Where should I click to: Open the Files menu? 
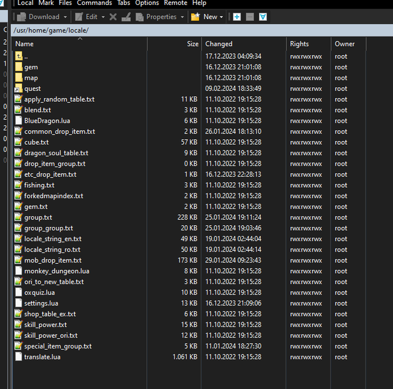tap(65, 3)
